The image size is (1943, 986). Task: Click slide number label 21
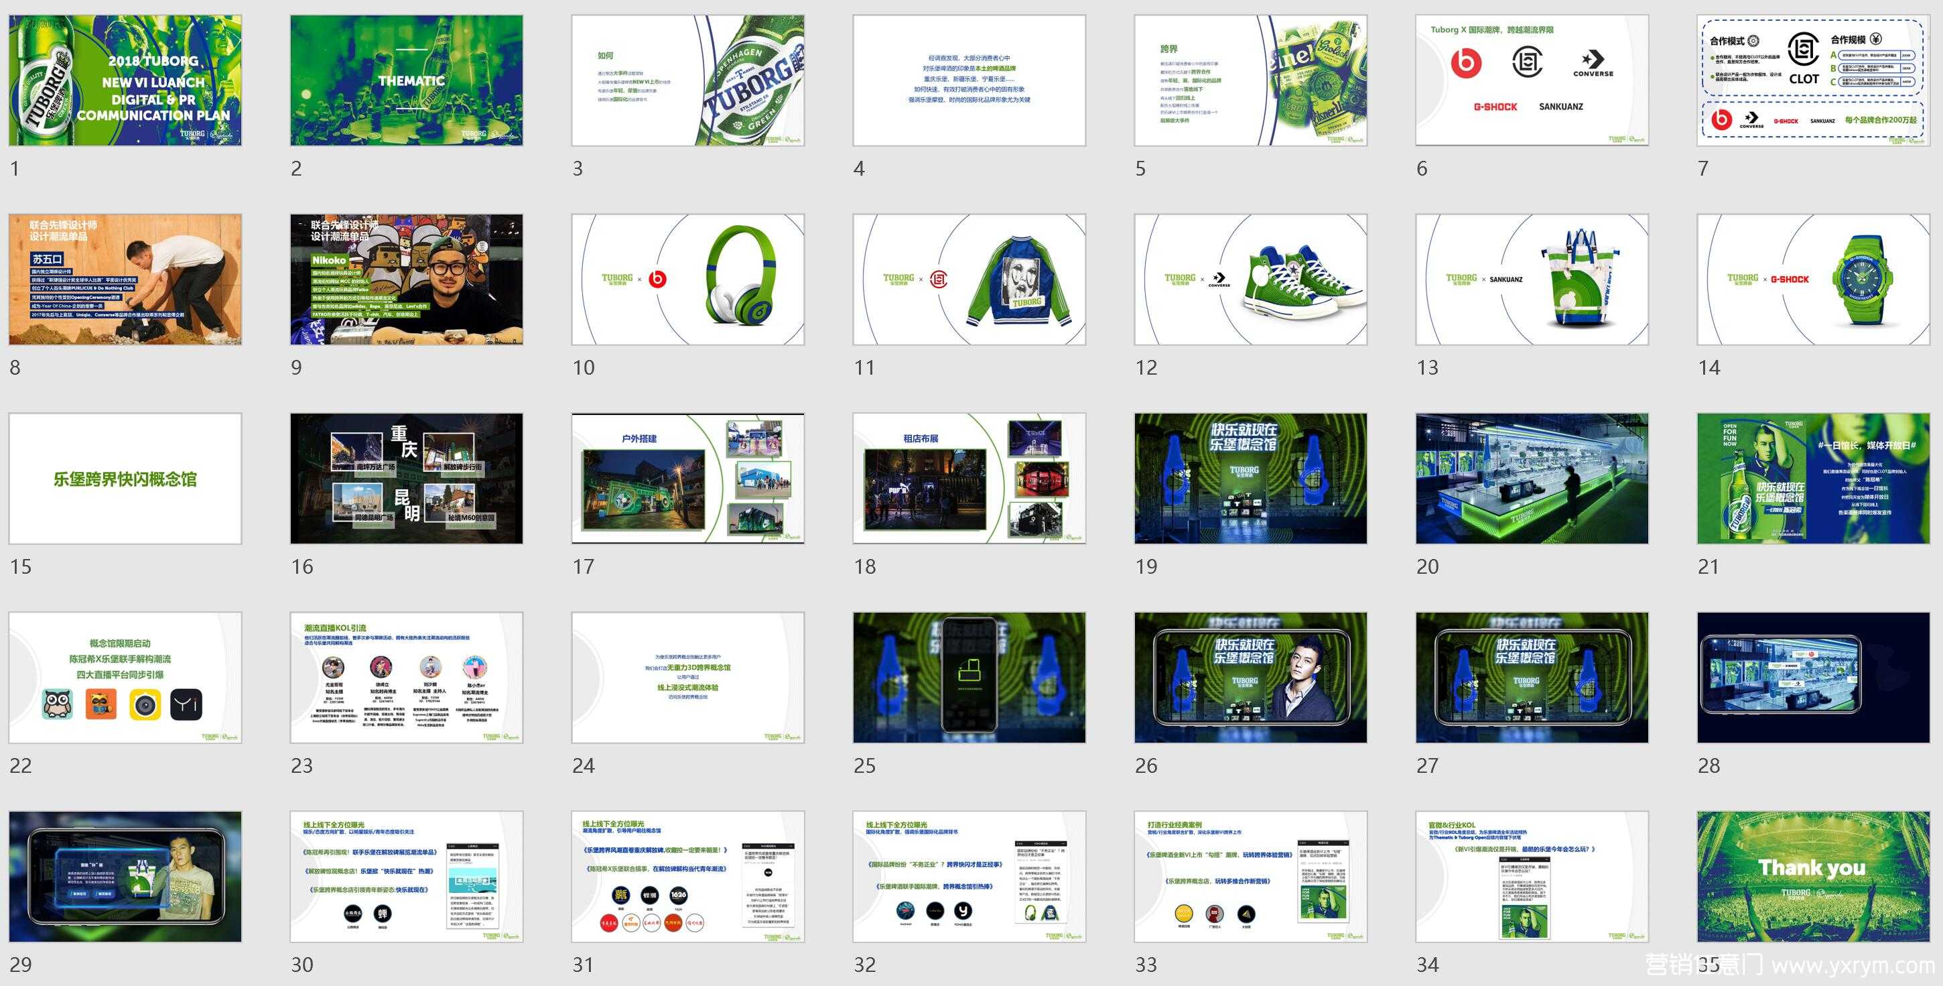click(1708, 566)
